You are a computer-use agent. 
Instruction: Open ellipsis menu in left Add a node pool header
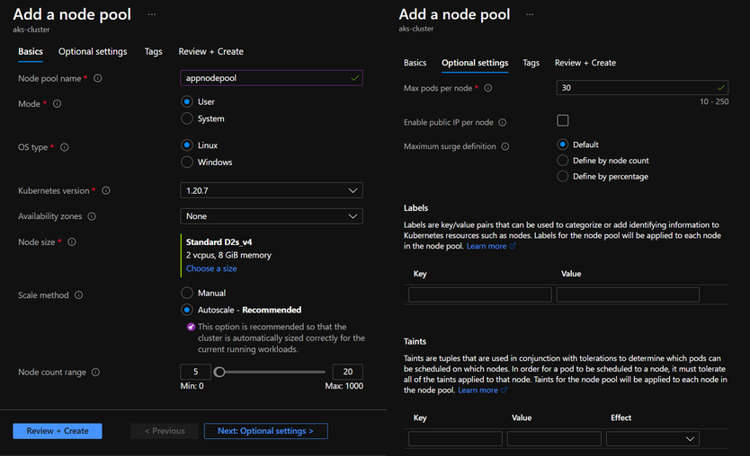(152, 14)
